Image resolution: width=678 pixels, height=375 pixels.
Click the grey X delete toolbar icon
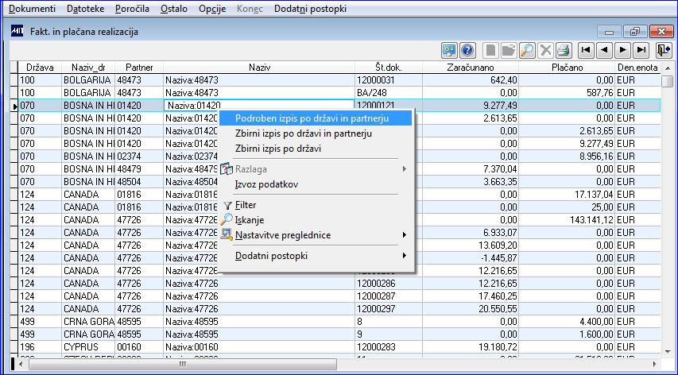(x=546, y=51)
